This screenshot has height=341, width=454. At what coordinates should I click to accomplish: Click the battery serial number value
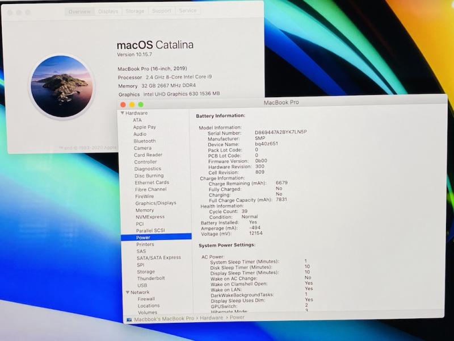click(280, 132)
